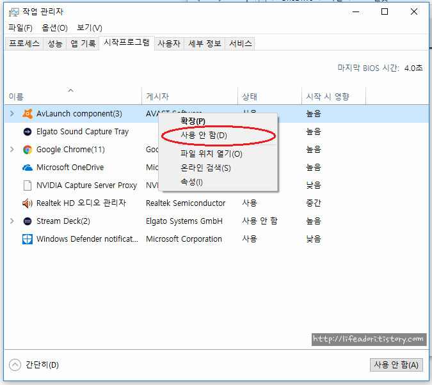Expand the Google Chrome(11) group
432x385 pixels.
[12, 150]
